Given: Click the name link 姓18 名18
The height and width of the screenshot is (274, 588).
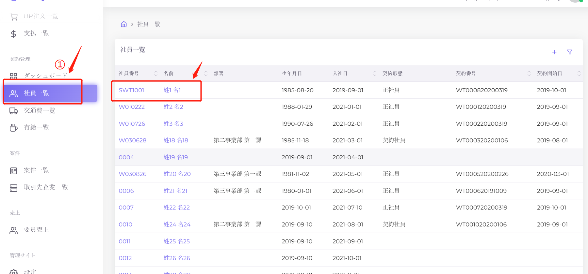Looking at the screenshot, I should [176, 140].
